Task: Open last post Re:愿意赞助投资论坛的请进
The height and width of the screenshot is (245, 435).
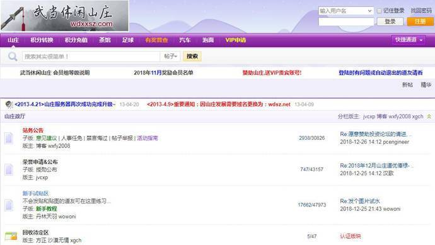Action: 376,134
